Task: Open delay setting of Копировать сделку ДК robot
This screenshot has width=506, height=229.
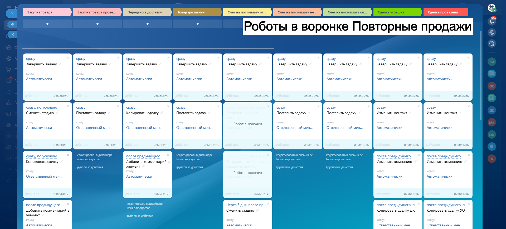Action: pyautogui.click(x=397, y=205)
